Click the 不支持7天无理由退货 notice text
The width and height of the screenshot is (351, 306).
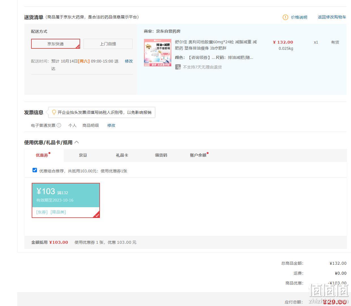click(202, 67)
